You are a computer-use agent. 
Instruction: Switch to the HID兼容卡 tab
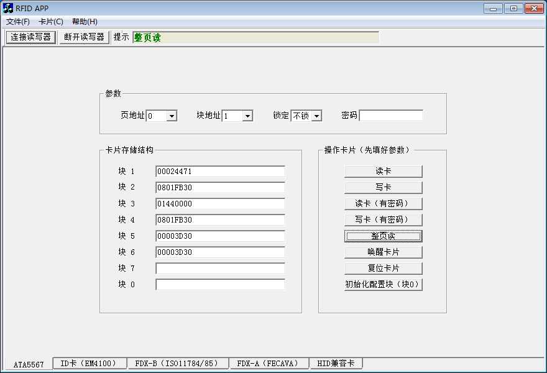pyautogui.click(x=336, y=363)
